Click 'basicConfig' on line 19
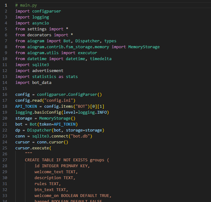211x202 pixels. point(48,112)
